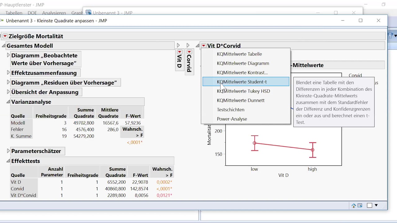Click Corvid row label in Effekttests
The image size is (397, 223).
pyautogui.click(x=17, y=189)
